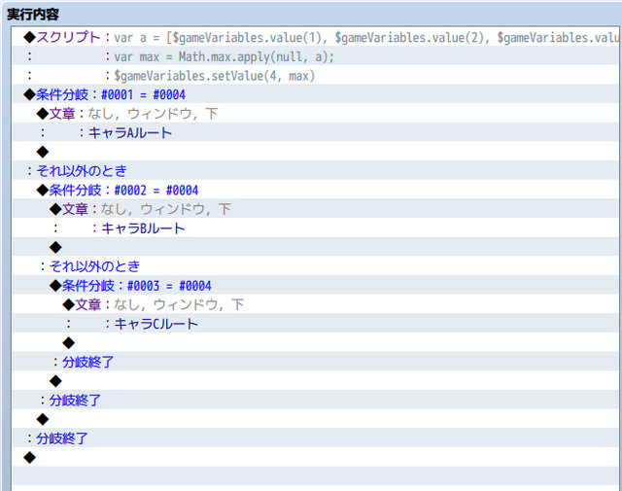Select the 文章 command above キャラAルート
This screenshot has height=491, width=622.
coord(315,113)
